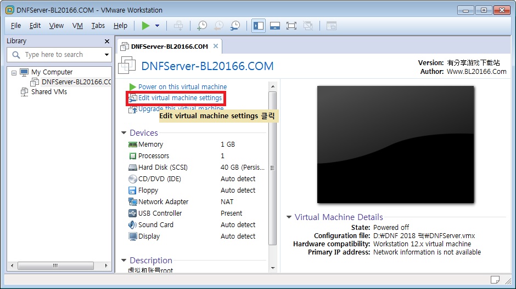The width and height of the screenshot is (516, 289).
Task: Click down arrow of devices pane scrollbar
Action: coord(272,268)
